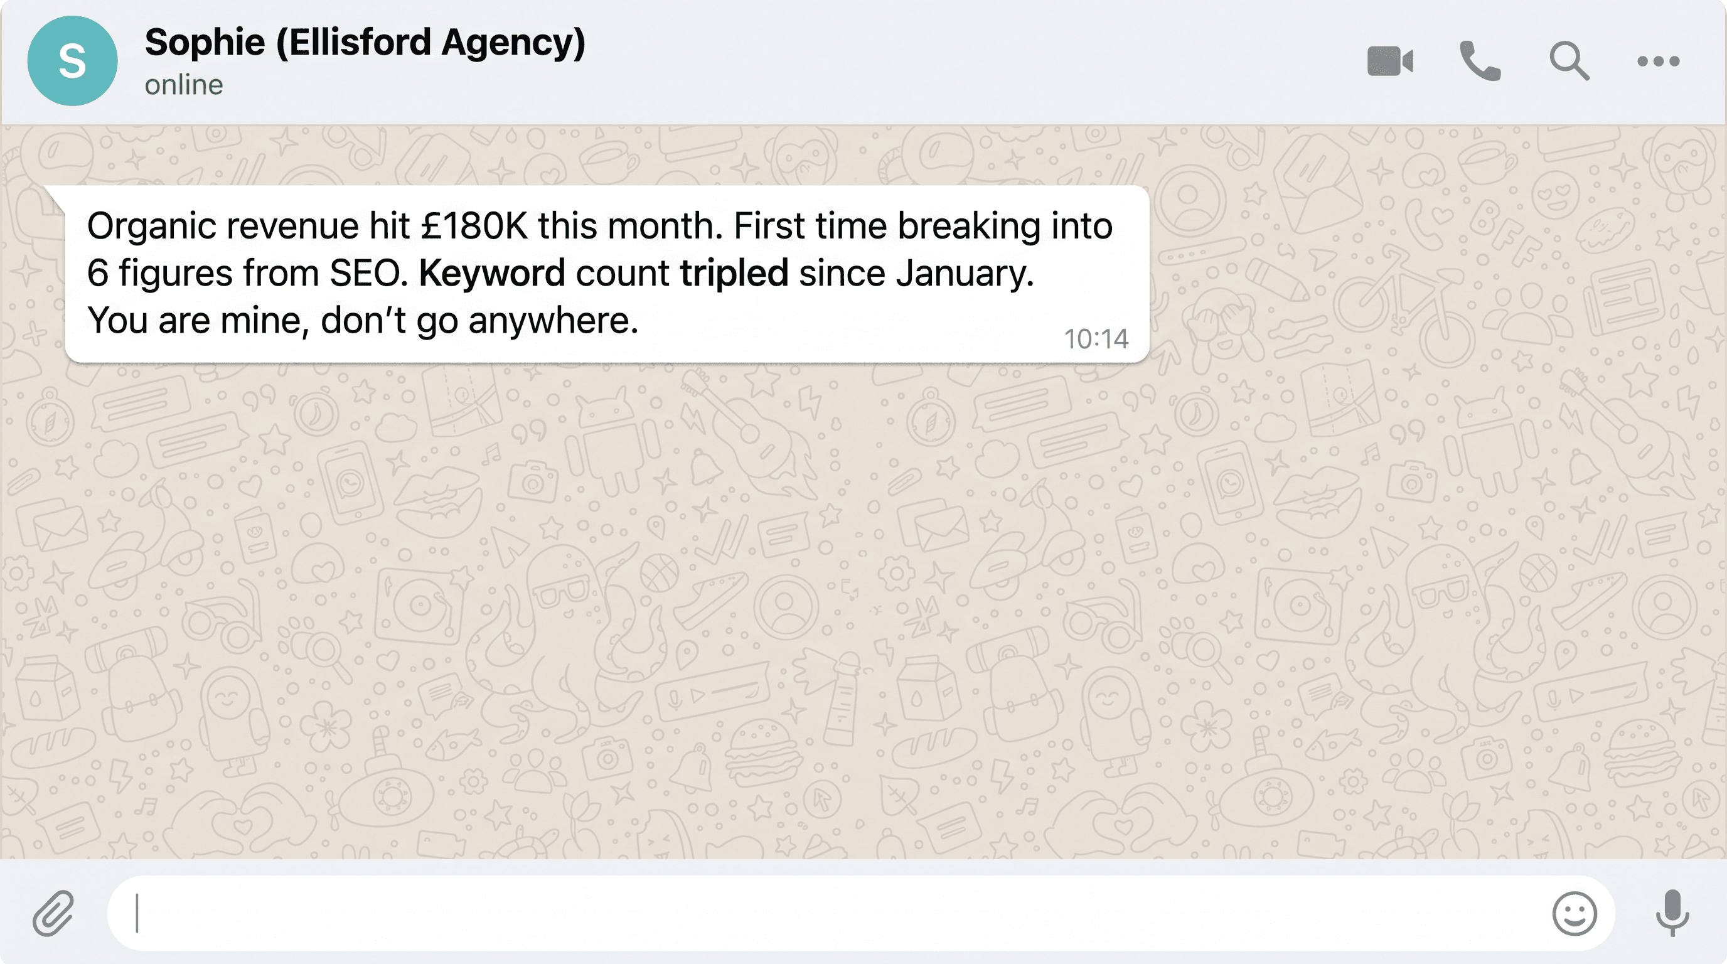The height and width of the screenshot is (964, 1727).
Task: Open the message bubble from Sophie
Action: 603,272
